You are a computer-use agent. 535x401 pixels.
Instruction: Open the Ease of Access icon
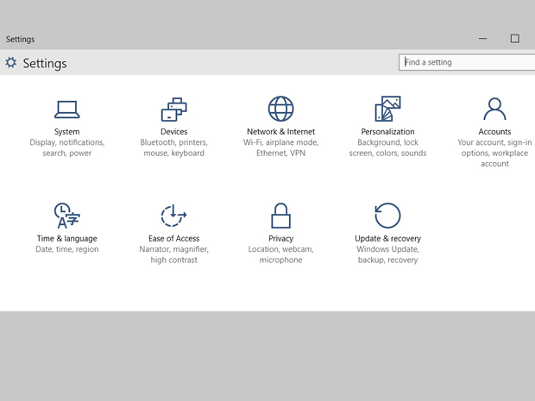(x=174, y=216)
